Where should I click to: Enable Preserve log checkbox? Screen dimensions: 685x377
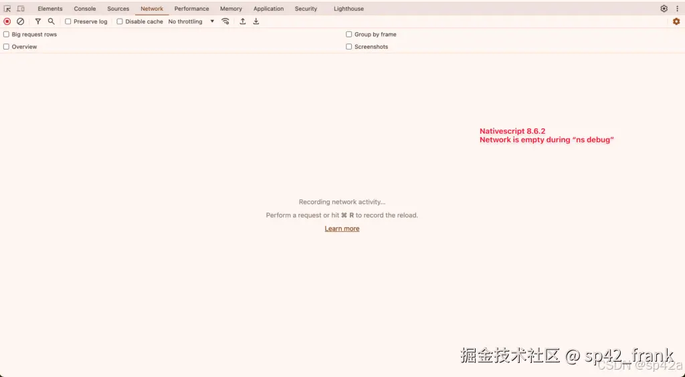[68, 21]
